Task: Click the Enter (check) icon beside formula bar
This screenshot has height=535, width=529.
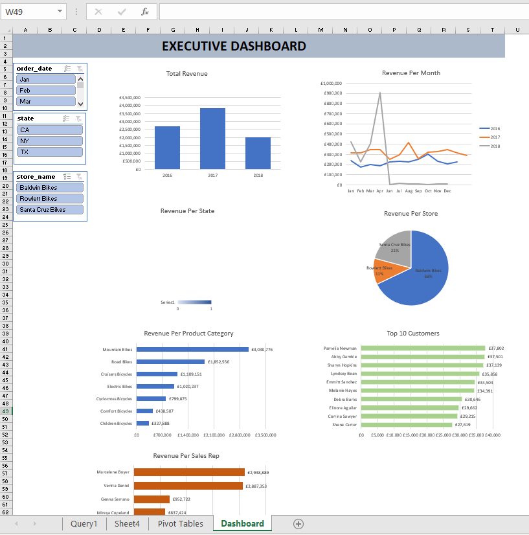Action: click(121, 11)
